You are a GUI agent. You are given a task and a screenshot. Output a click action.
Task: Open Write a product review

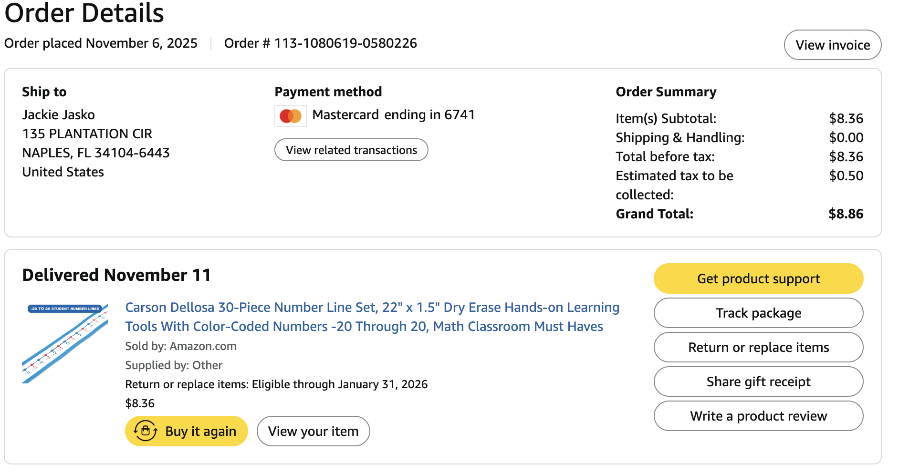click(758, 416)
